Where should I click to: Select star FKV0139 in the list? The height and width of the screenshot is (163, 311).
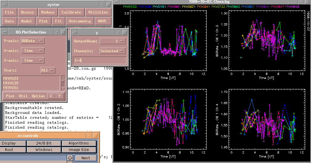coord(11,83)
